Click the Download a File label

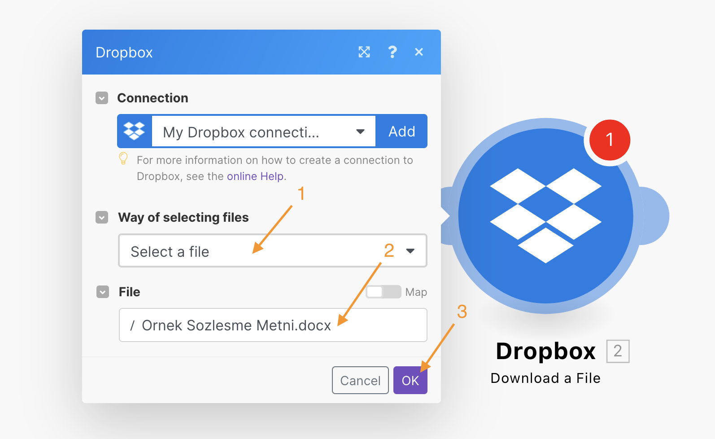coord(545,378)
